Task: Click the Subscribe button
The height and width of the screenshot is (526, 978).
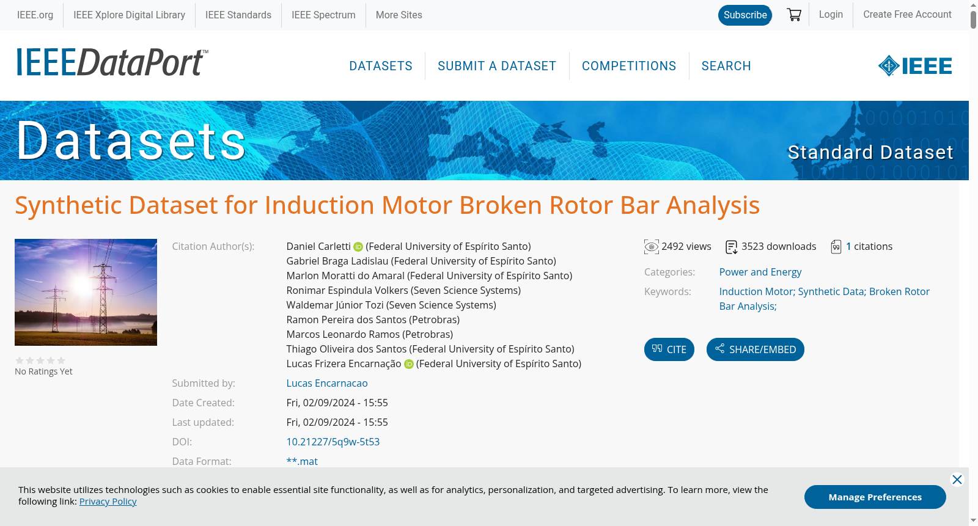Action: pyautogui.click(x=745, y=15)
